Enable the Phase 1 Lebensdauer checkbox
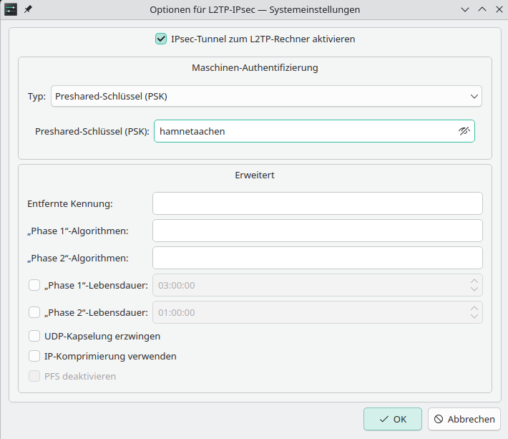The height and width of the screenshot is (439, 508). point(34,285)
